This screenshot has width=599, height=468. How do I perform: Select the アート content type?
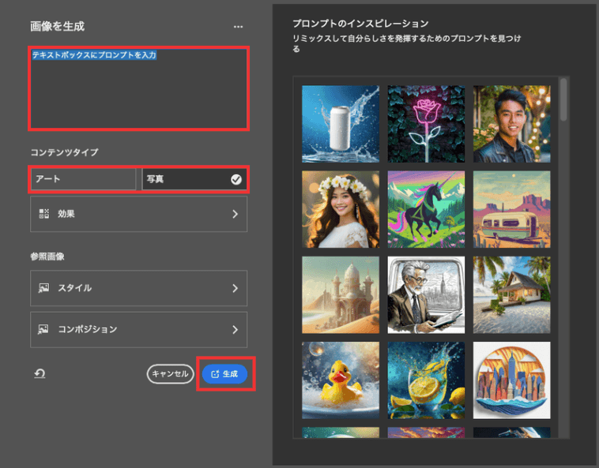click(83, 179)
